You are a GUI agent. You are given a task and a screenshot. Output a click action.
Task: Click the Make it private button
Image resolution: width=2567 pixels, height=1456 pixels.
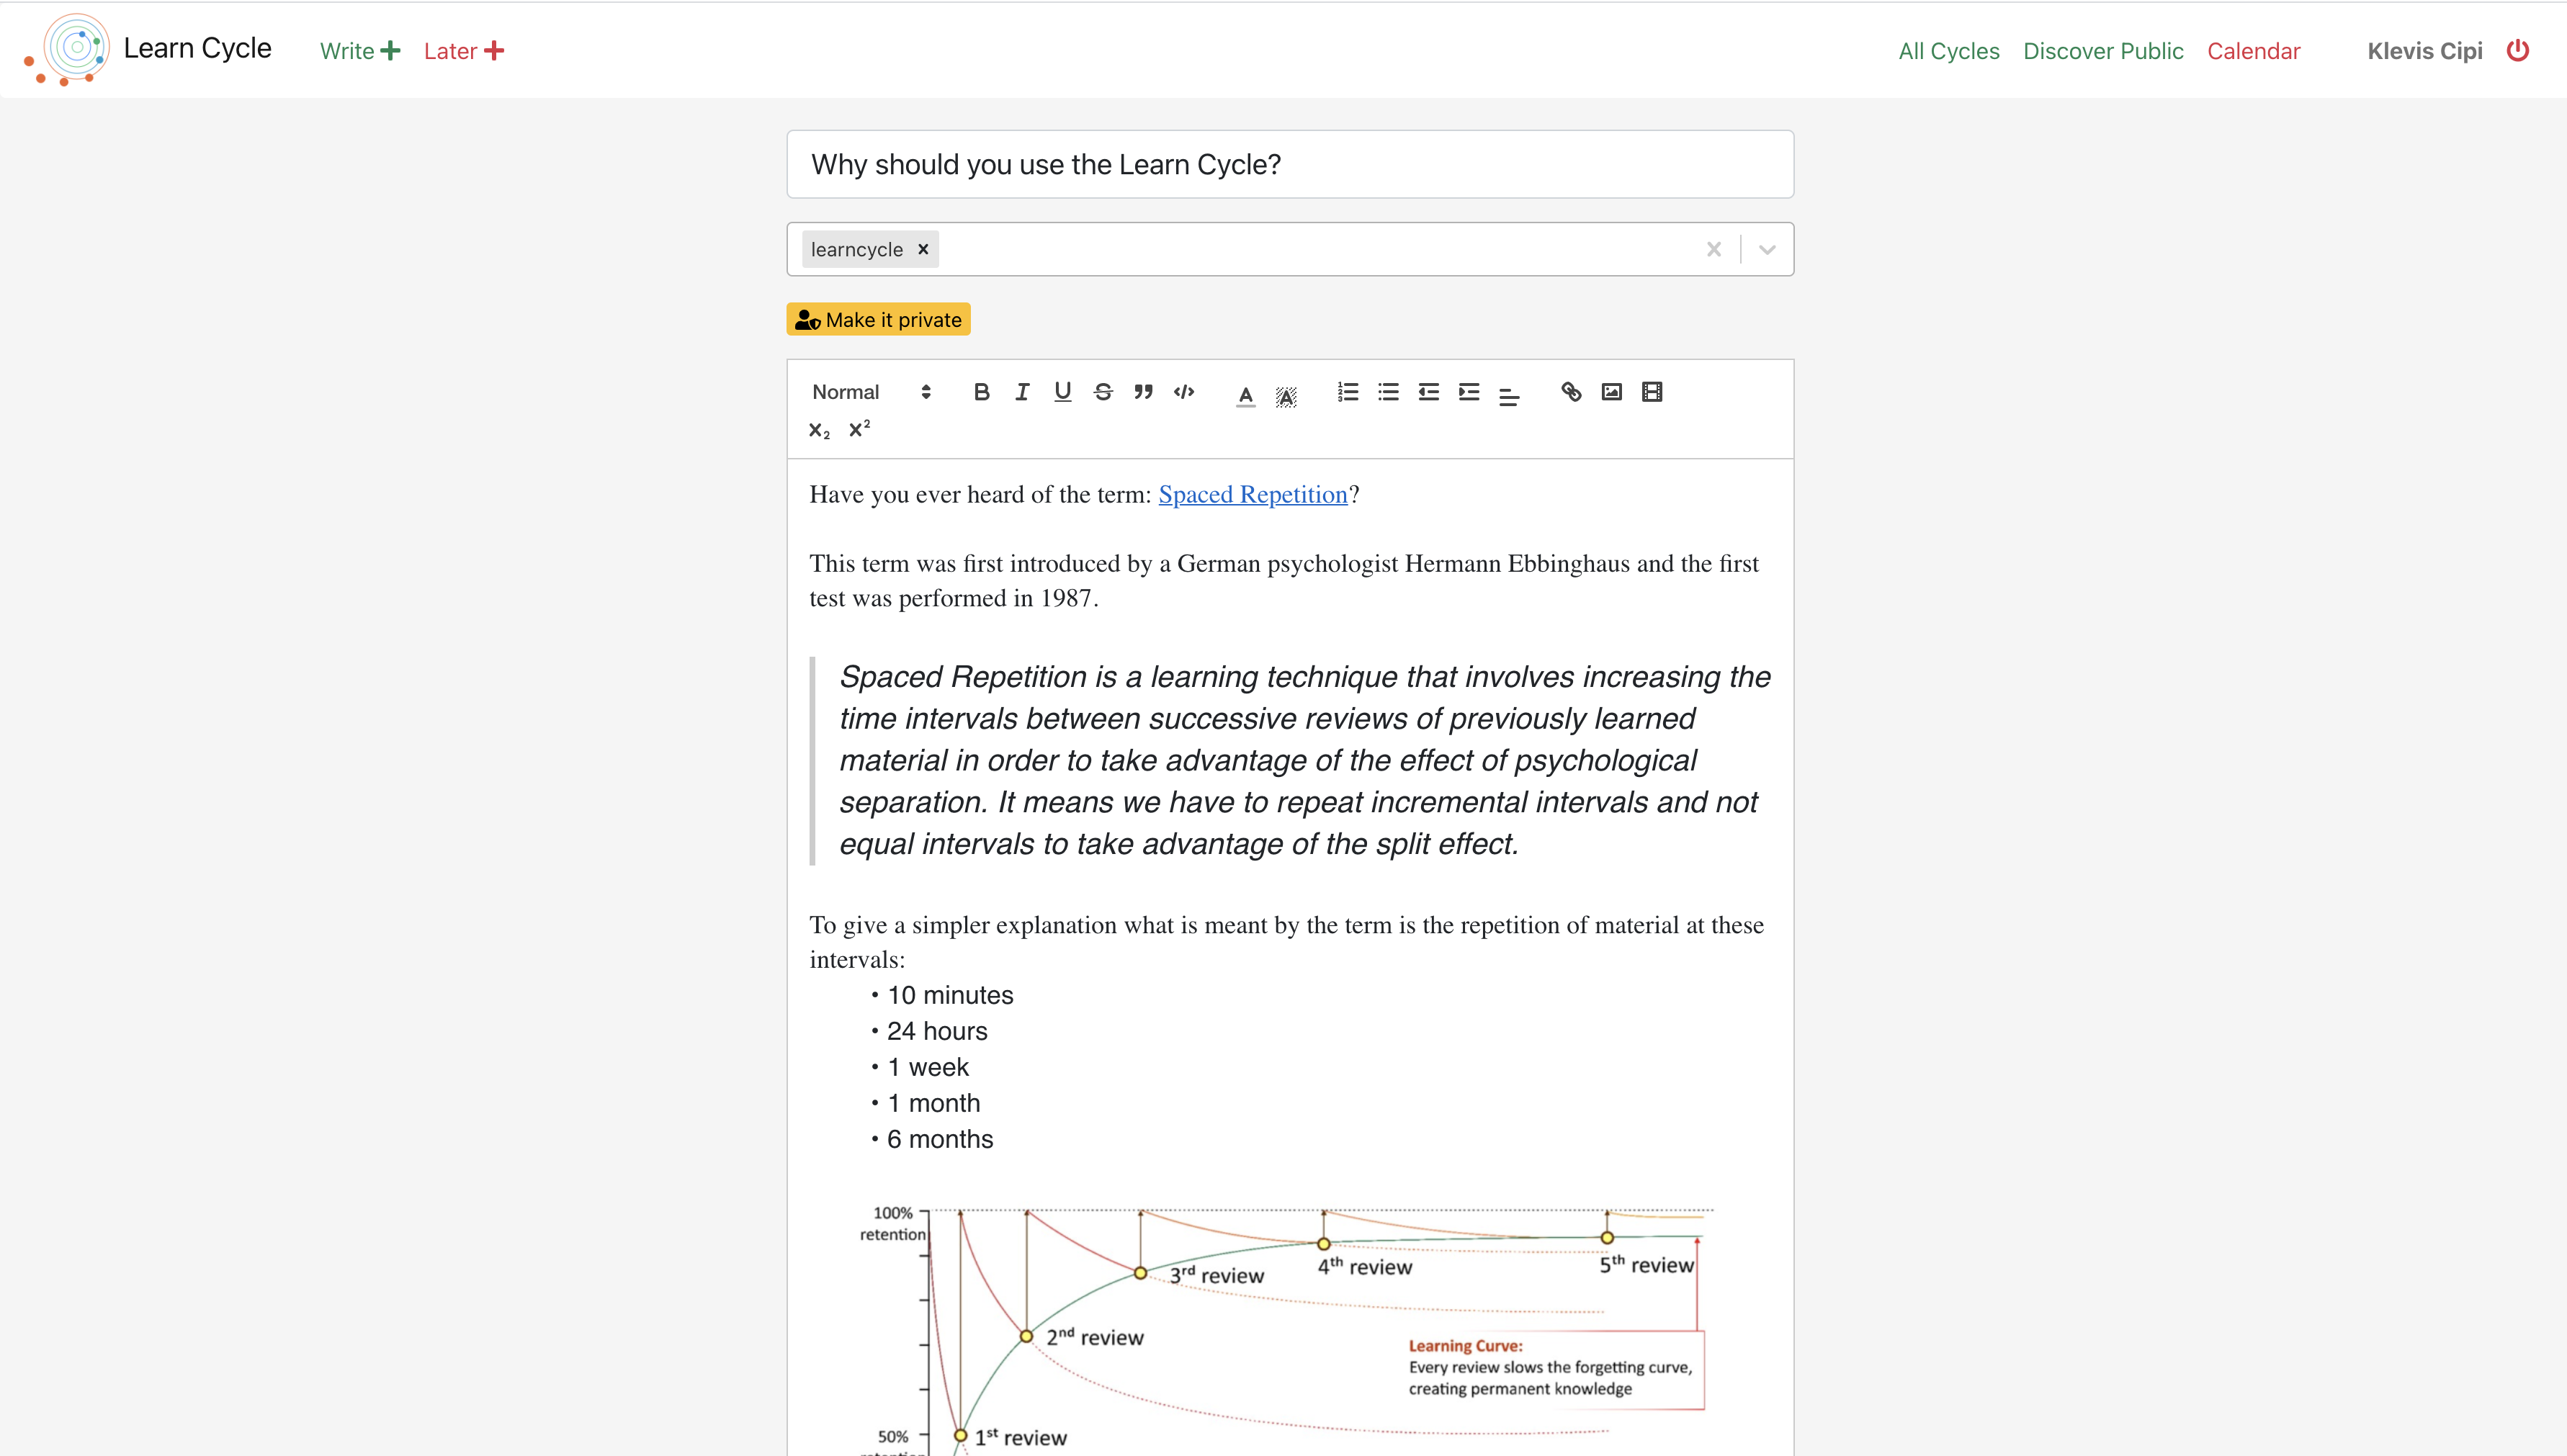[878, 318]
